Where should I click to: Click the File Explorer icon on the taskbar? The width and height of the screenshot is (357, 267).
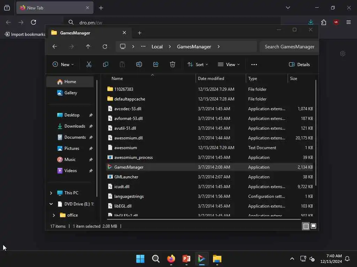[217, 259]
